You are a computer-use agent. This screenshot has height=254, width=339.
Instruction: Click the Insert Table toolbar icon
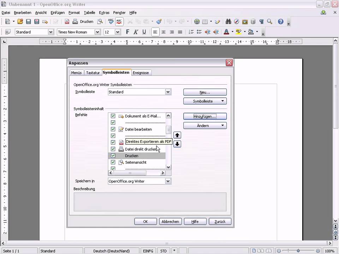205,22
